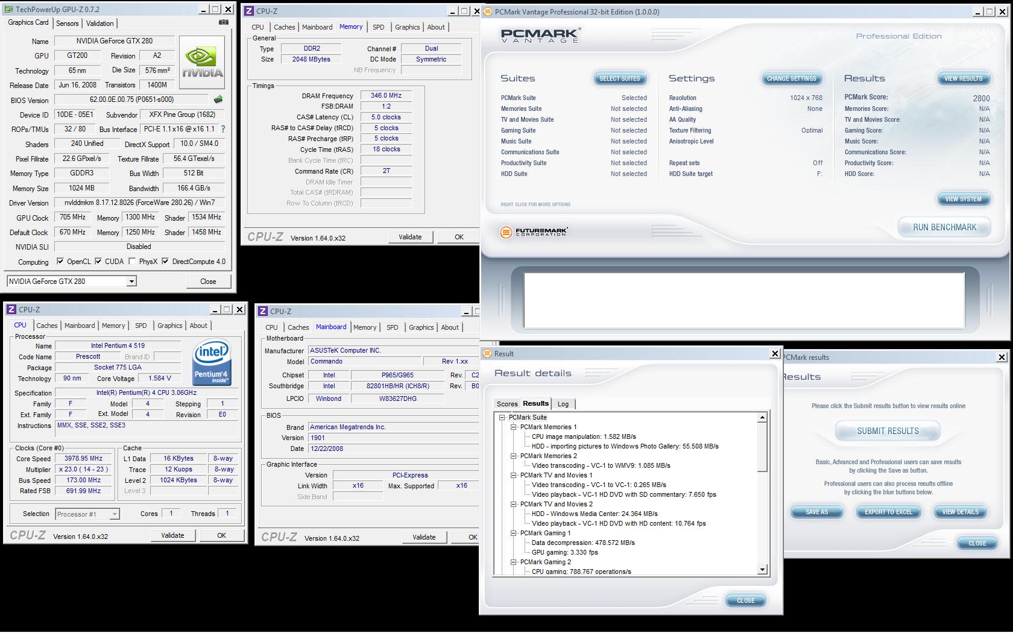
Task: Click the DRAM Frequency value 346.0 MHz
Action: (x=386, y=95)
